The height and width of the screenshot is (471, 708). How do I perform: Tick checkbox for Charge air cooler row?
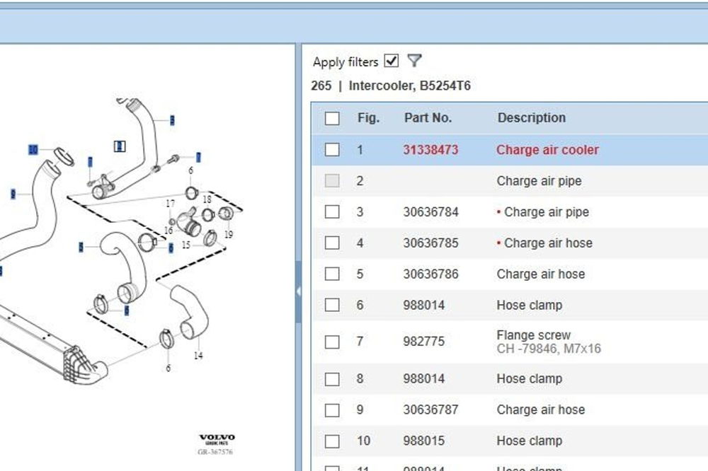(x=332, y=149)
